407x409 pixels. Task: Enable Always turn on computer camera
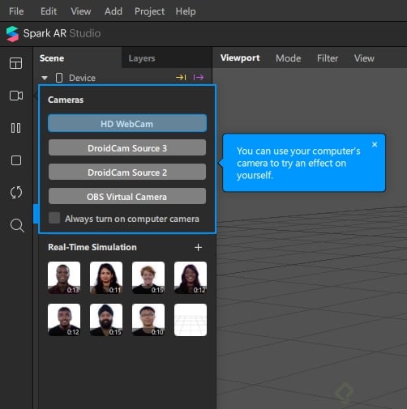pyautogui.click(x=54, y=218)
